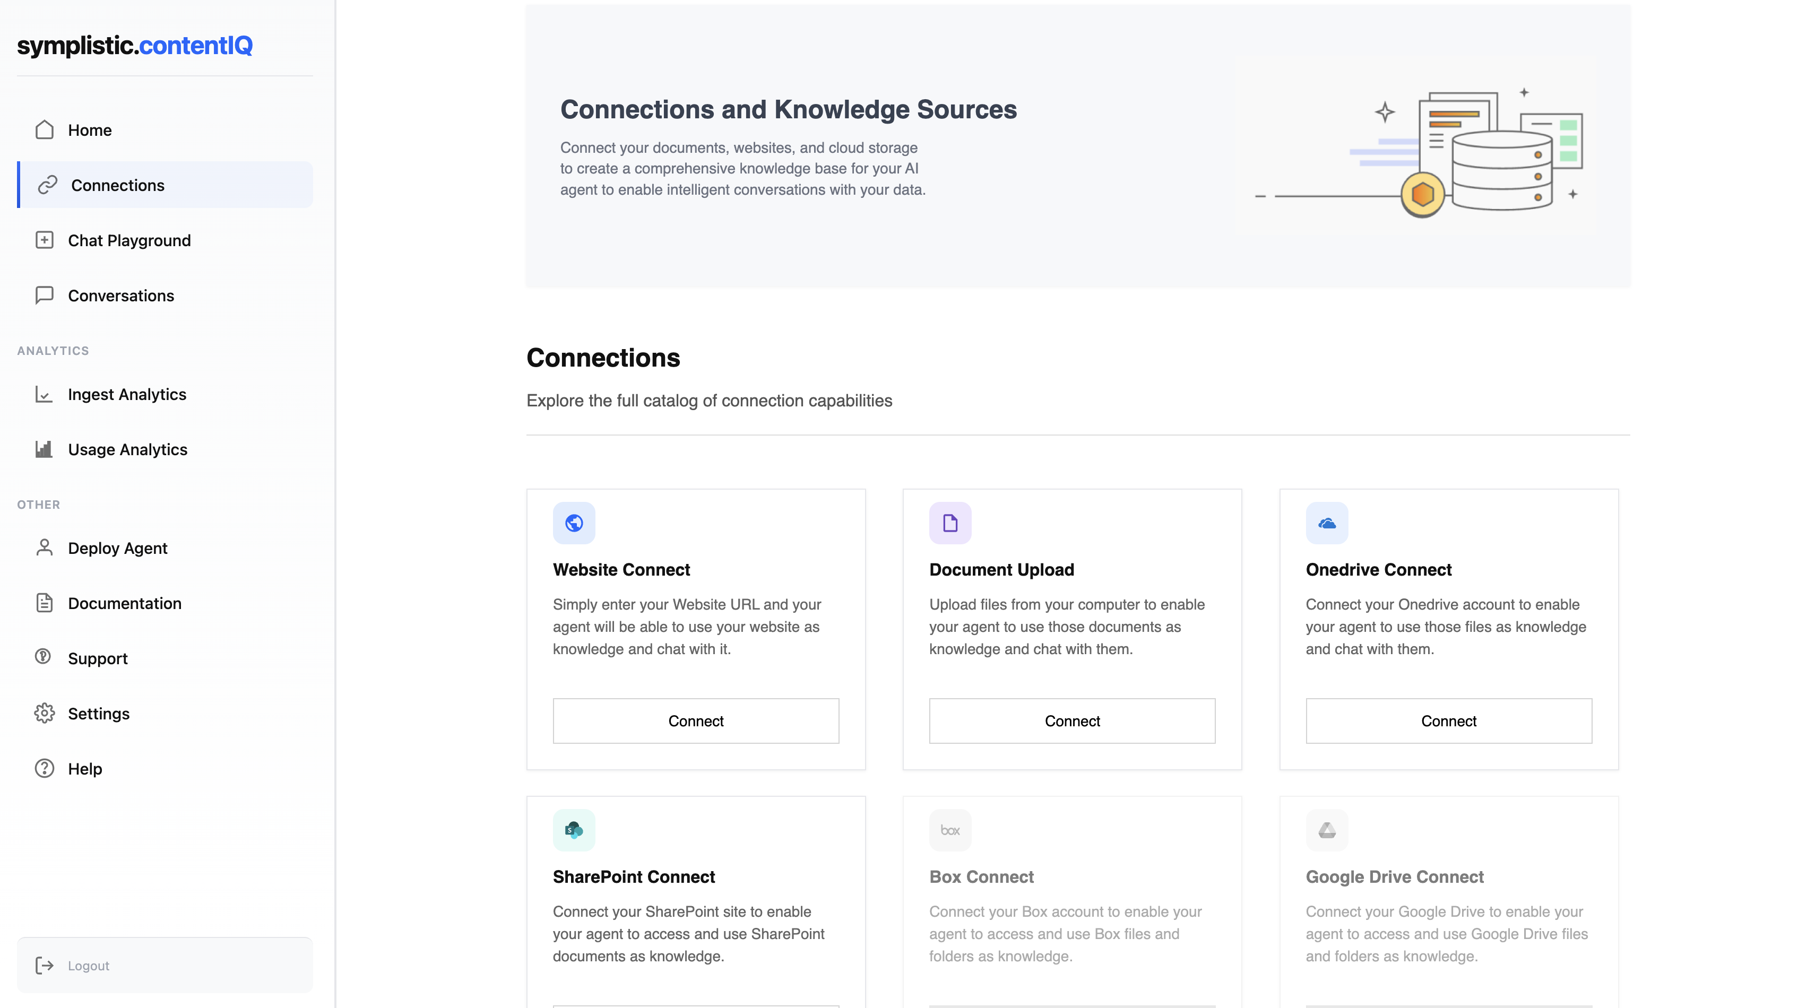The image size is (1798, 1008).
Task: Select the Deploy Agent person icon
Action: coord(44,548)
